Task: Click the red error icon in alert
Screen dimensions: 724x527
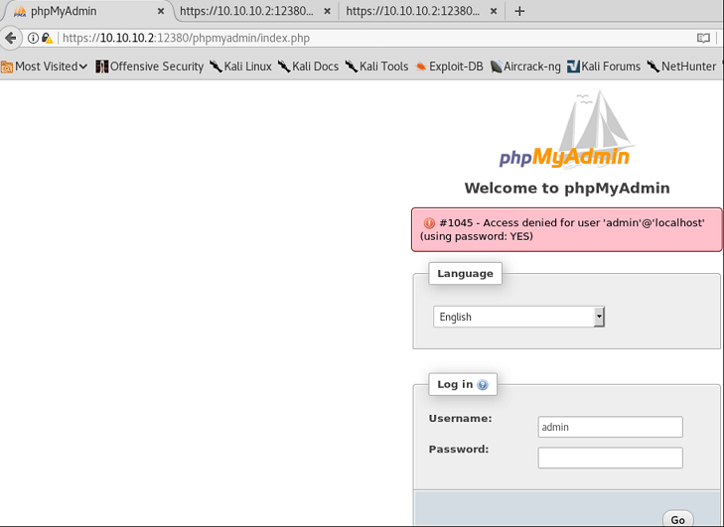Action: tap(429, 223)
